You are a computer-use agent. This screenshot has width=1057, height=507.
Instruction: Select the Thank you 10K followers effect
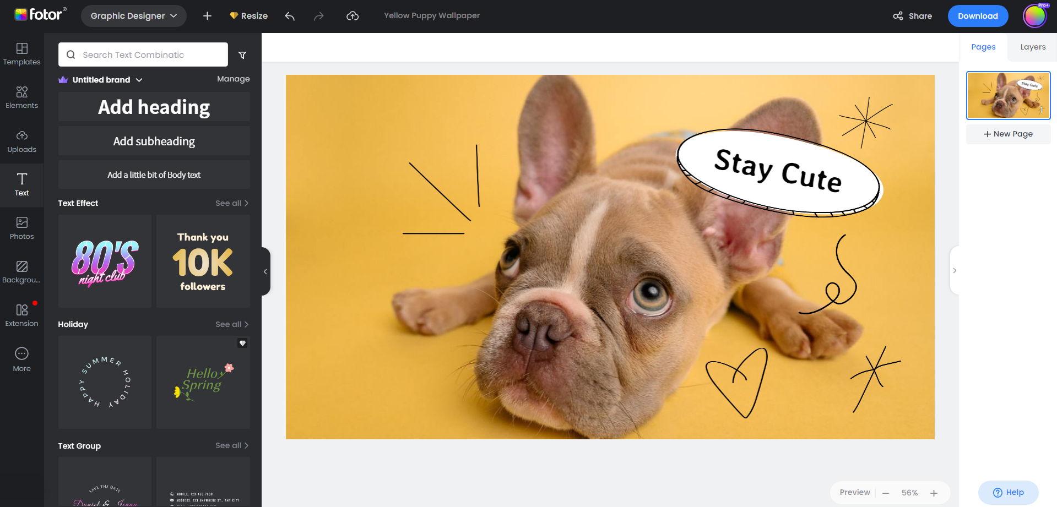[203, 261]
